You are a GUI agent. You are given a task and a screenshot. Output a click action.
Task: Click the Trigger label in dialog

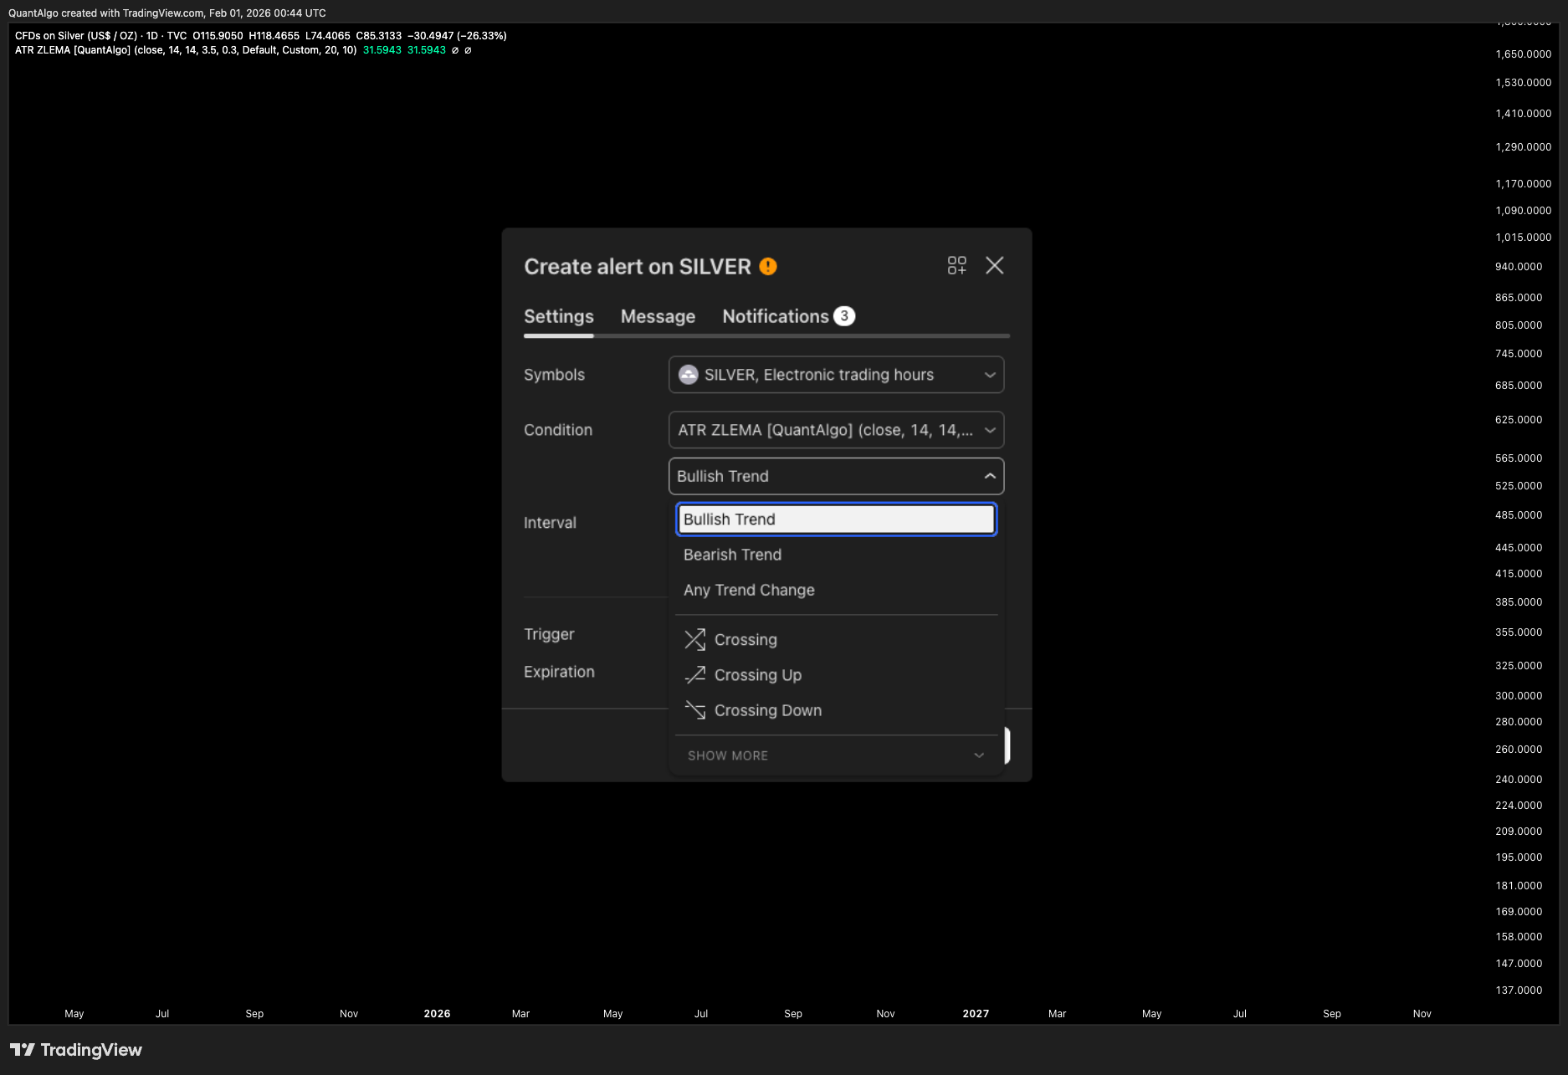[x=549, y=634]
